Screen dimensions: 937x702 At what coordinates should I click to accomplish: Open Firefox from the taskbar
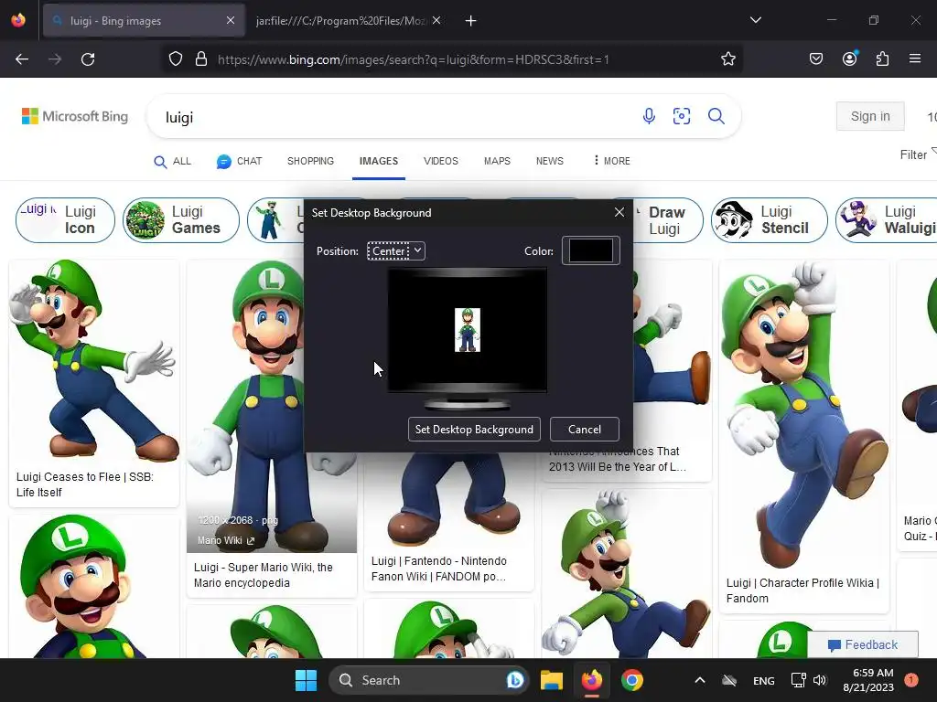click(x=592, y=680)
